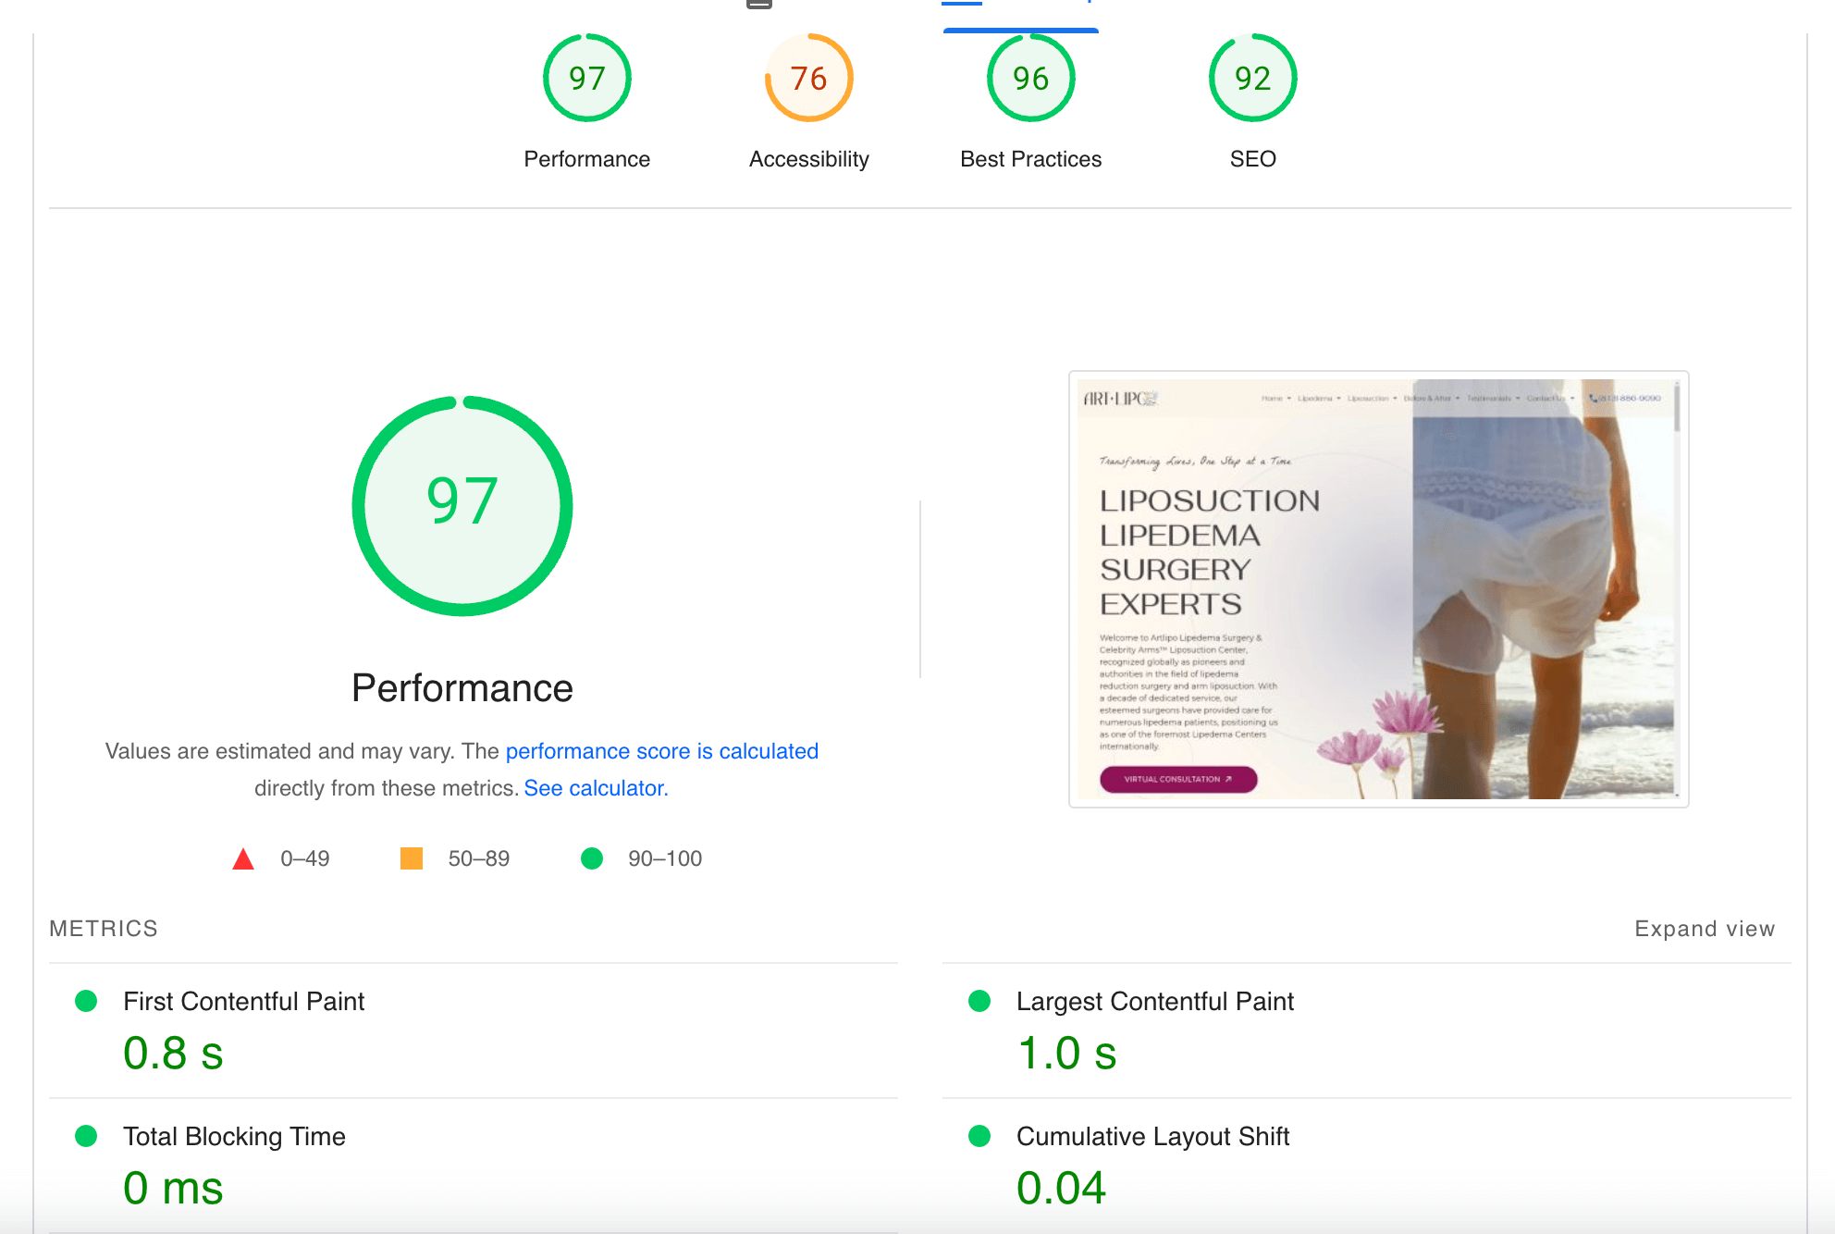1835x1234 pixels.
Task: Expand the Cumulative Layout Shift metric
Action: pos(1152,1136)
